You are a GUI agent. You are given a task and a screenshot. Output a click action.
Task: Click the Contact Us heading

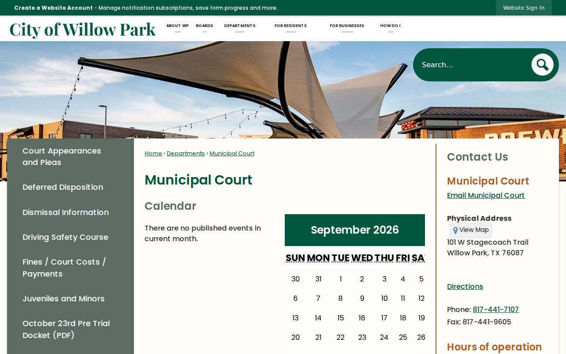[478, 157]
